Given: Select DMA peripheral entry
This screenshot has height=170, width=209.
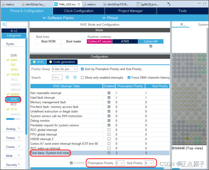Looking at the screenshot, I should pos(14,60).
